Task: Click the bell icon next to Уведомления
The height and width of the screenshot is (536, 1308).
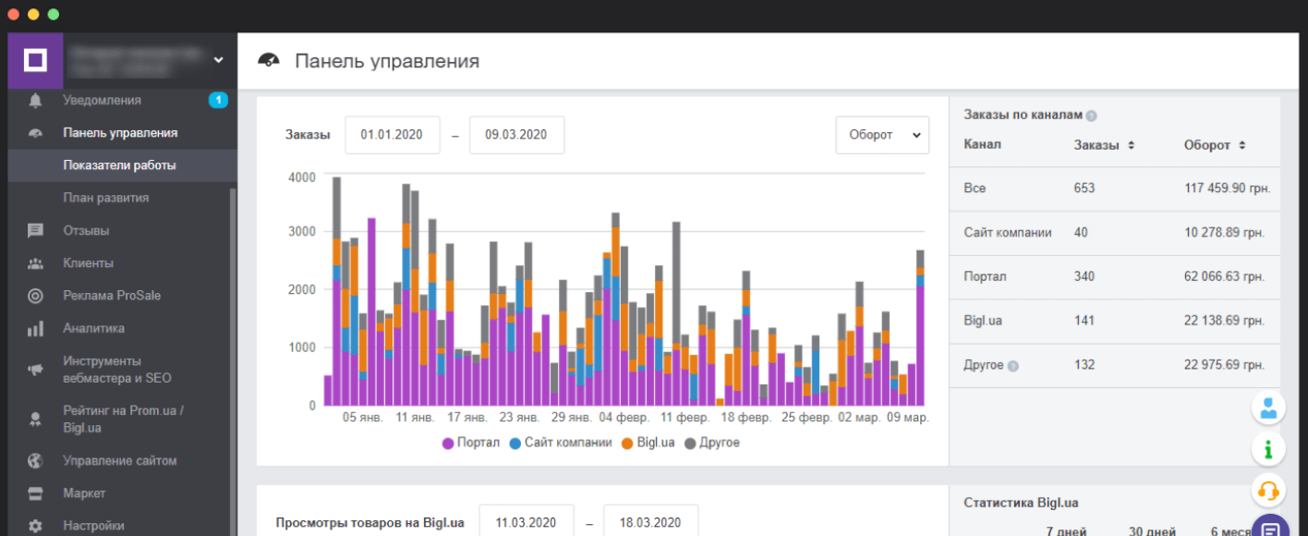Action: [35, 100]
